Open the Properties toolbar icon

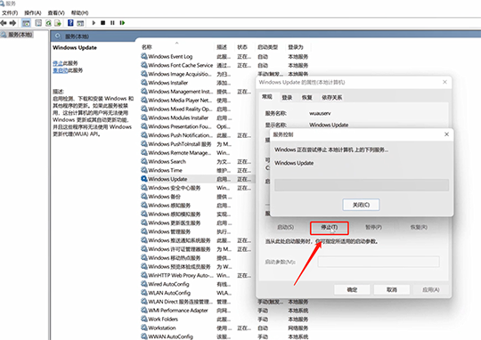38,22
